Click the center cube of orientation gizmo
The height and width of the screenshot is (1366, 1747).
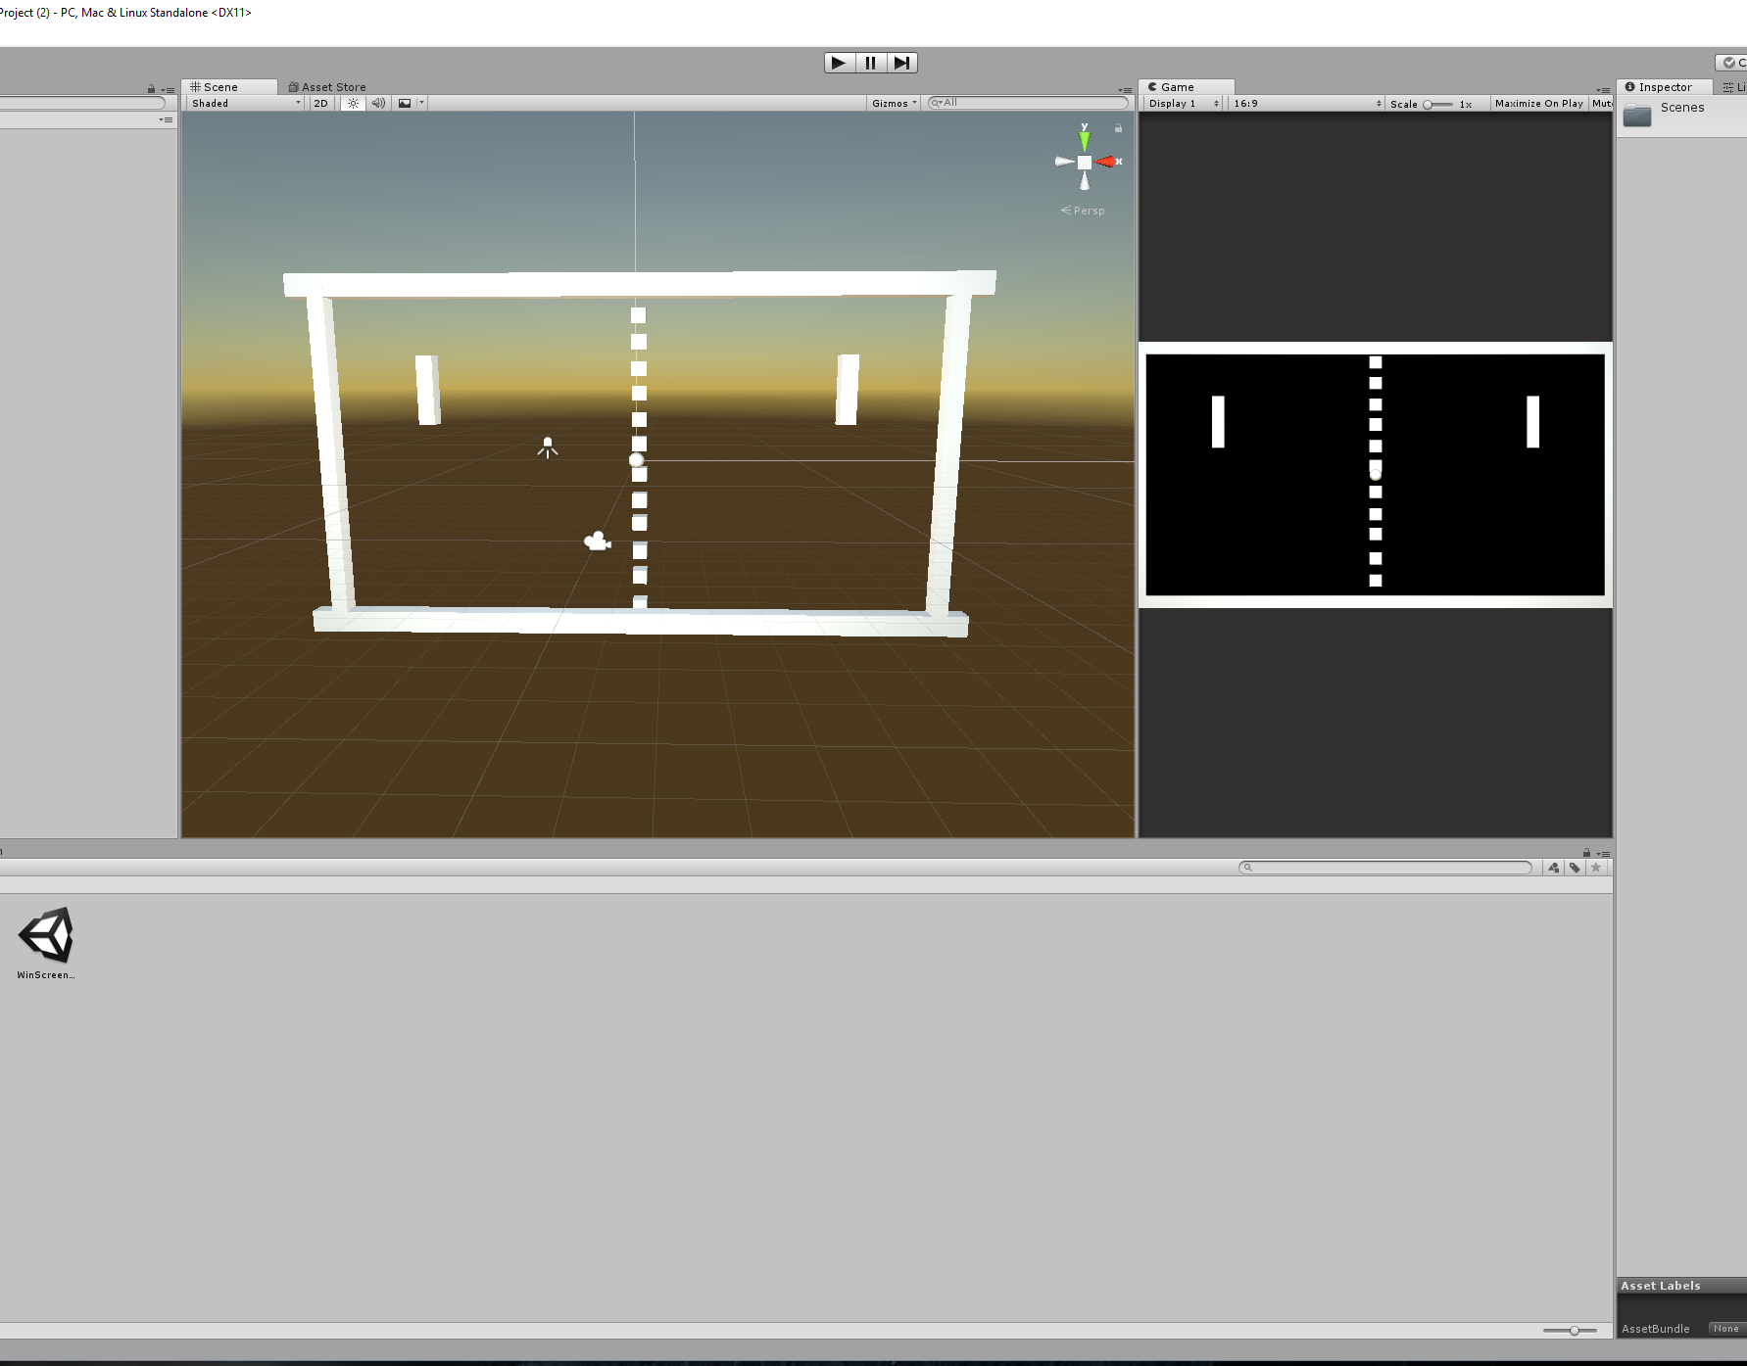[x=1085, y=163]
